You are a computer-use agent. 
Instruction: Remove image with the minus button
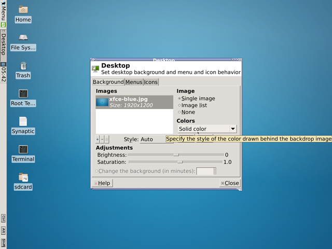(102, 140)
